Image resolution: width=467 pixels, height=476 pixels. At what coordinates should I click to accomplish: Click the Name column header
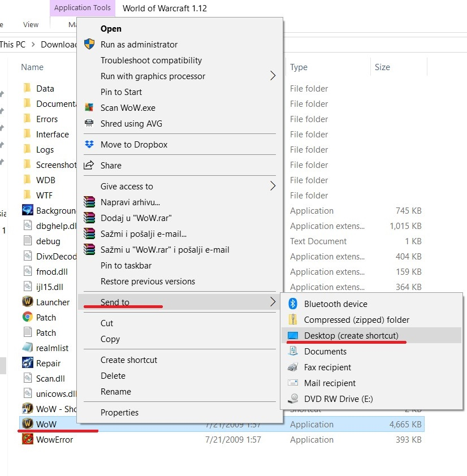tap(32, 67)
